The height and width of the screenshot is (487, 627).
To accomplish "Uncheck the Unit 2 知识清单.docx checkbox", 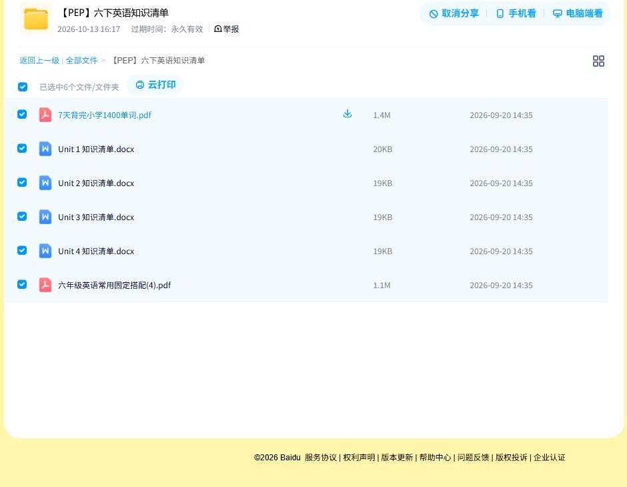I will (x=22, y=182).
